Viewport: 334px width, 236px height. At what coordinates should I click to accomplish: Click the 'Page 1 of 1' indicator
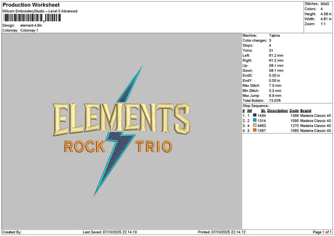[322, 232]
